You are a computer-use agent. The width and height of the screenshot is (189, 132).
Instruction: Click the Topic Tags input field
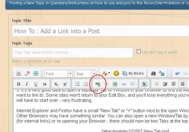[x=72, y=52]
